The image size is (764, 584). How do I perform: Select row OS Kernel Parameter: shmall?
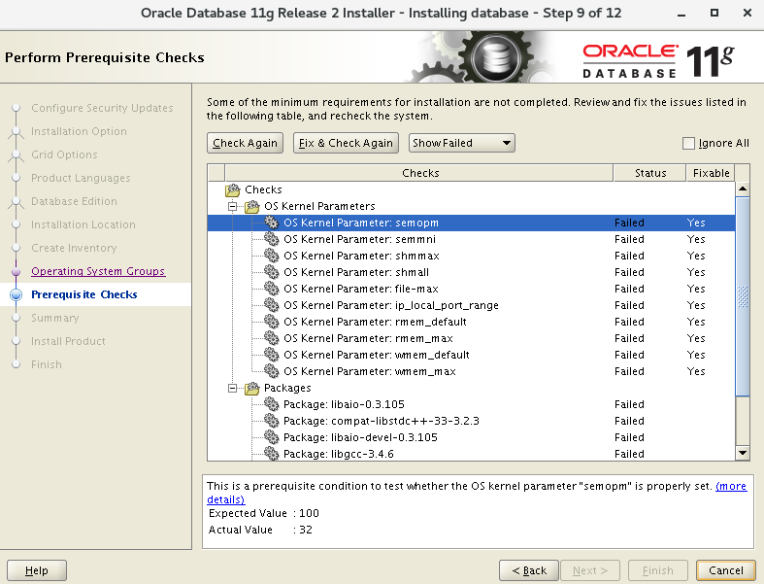(471, 272)
